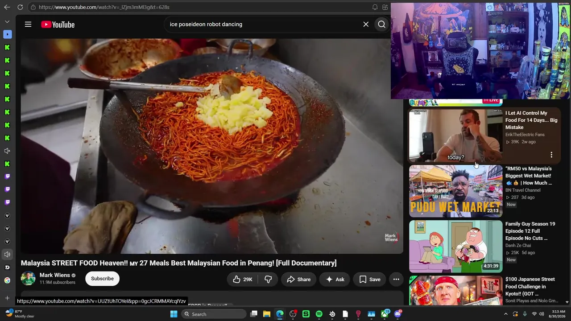Click the '25K 5d ago' view info

pyautogui.click(x=520, y=252)
